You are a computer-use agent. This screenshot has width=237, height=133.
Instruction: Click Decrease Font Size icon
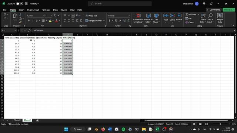pos(59,16)
